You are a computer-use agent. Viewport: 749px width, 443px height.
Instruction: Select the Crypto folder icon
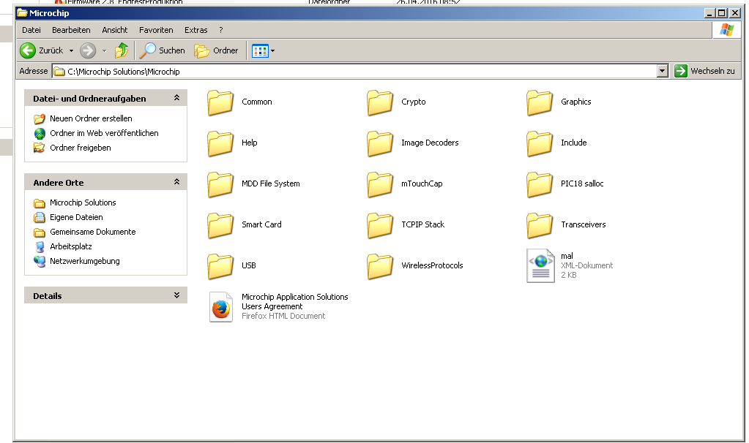point(380,102)
